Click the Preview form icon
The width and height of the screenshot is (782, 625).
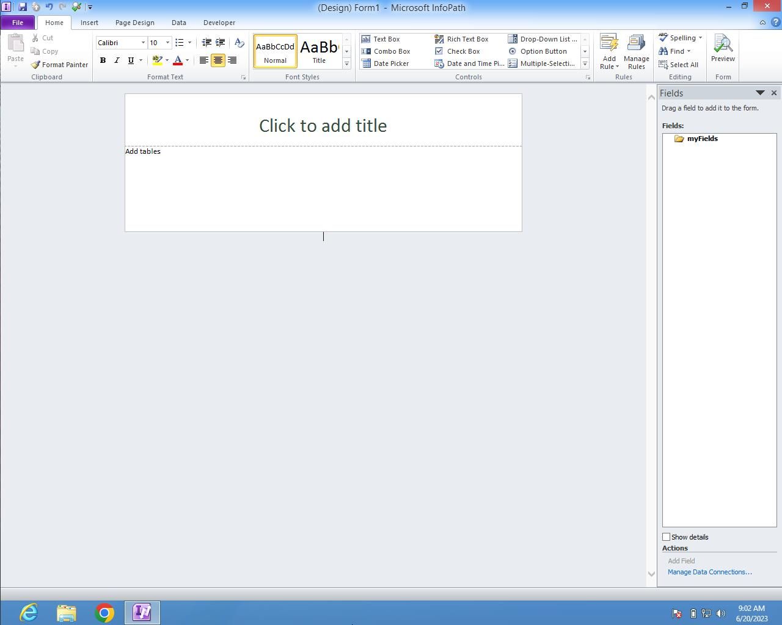(x=723, y=48)
